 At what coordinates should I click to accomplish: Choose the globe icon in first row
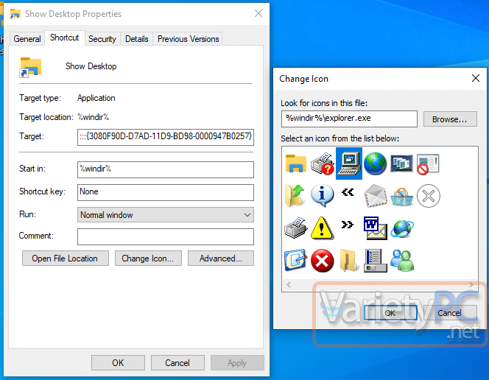point(375,163)
